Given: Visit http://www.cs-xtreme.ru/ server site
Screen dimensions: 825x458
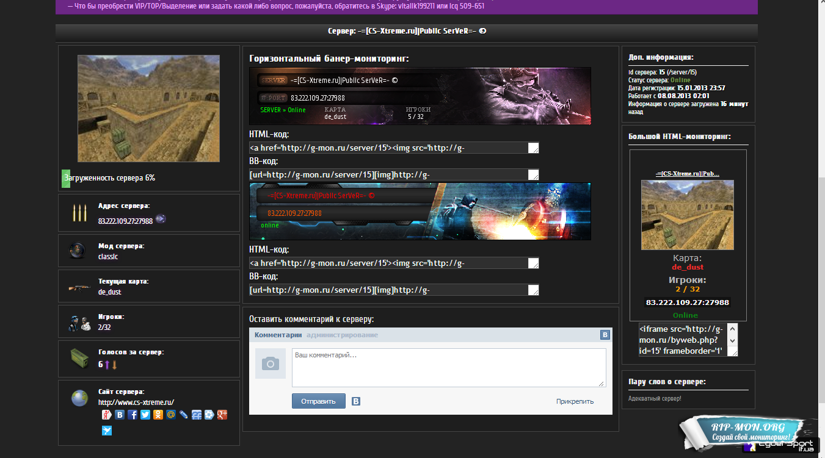Looking at the screenshot, I should pos(136,403).
